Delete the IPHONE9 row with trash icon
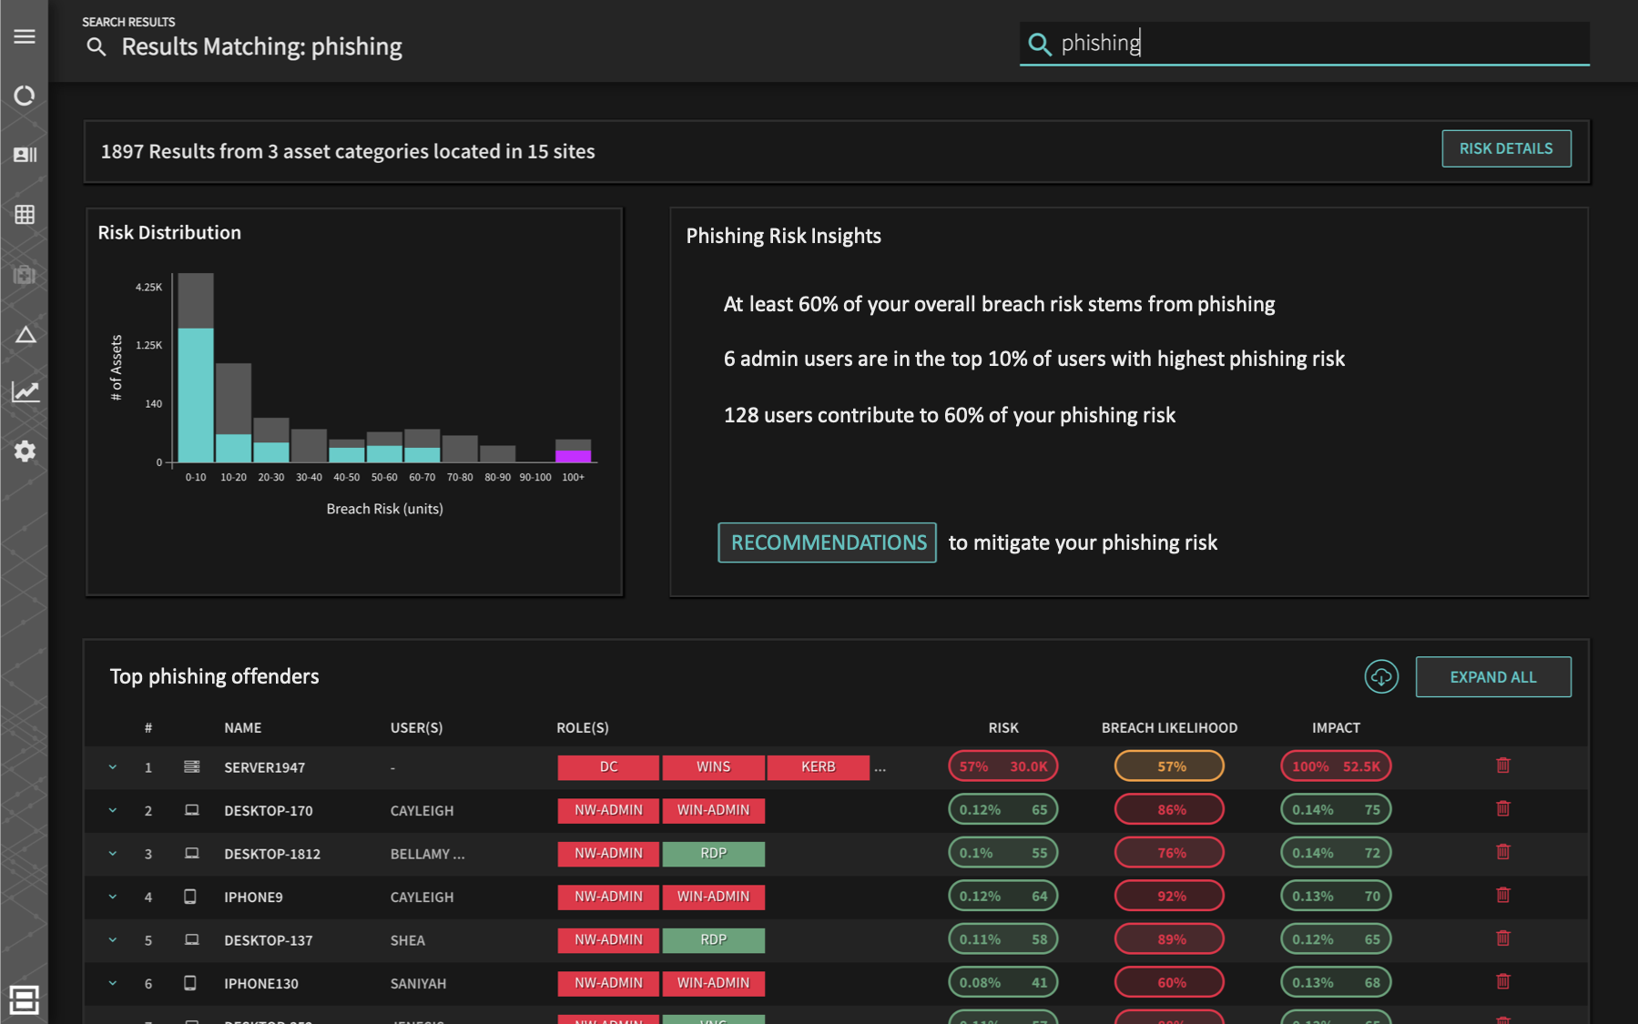This screenshot has width=1638, height=1024. pos(1503,896)
